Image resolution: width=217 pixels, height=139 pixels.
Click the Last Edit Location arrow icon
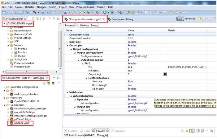[x=172, y=12]
